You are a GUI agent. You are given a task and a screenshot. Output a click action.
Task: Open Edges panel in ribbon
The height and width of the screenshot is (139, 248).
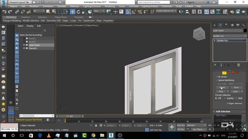click(x=65, y=20)
